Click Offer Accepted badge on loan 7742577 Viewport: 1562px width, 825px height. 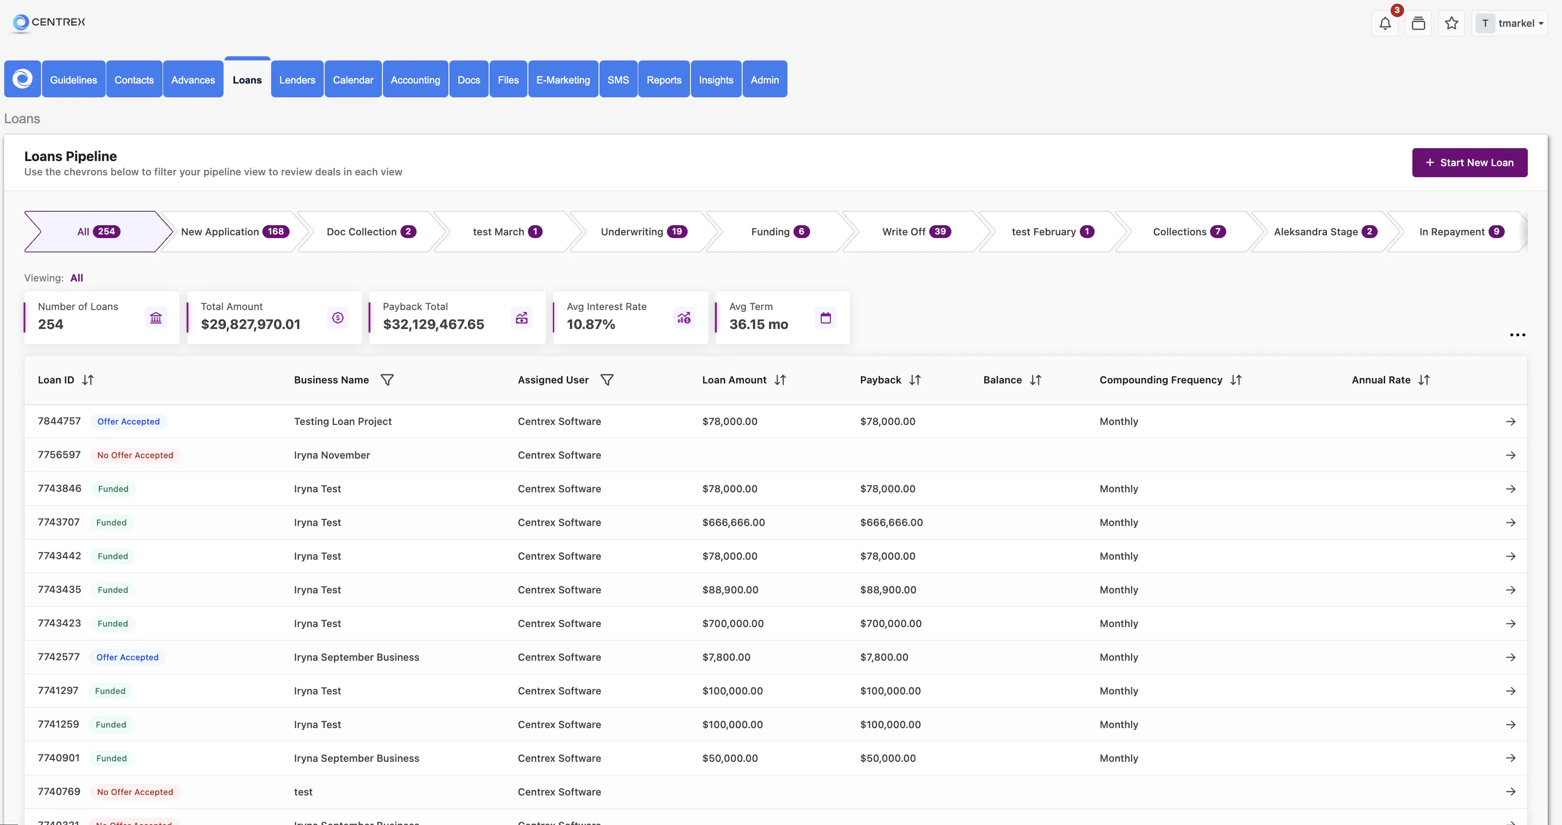click(127, 657)
